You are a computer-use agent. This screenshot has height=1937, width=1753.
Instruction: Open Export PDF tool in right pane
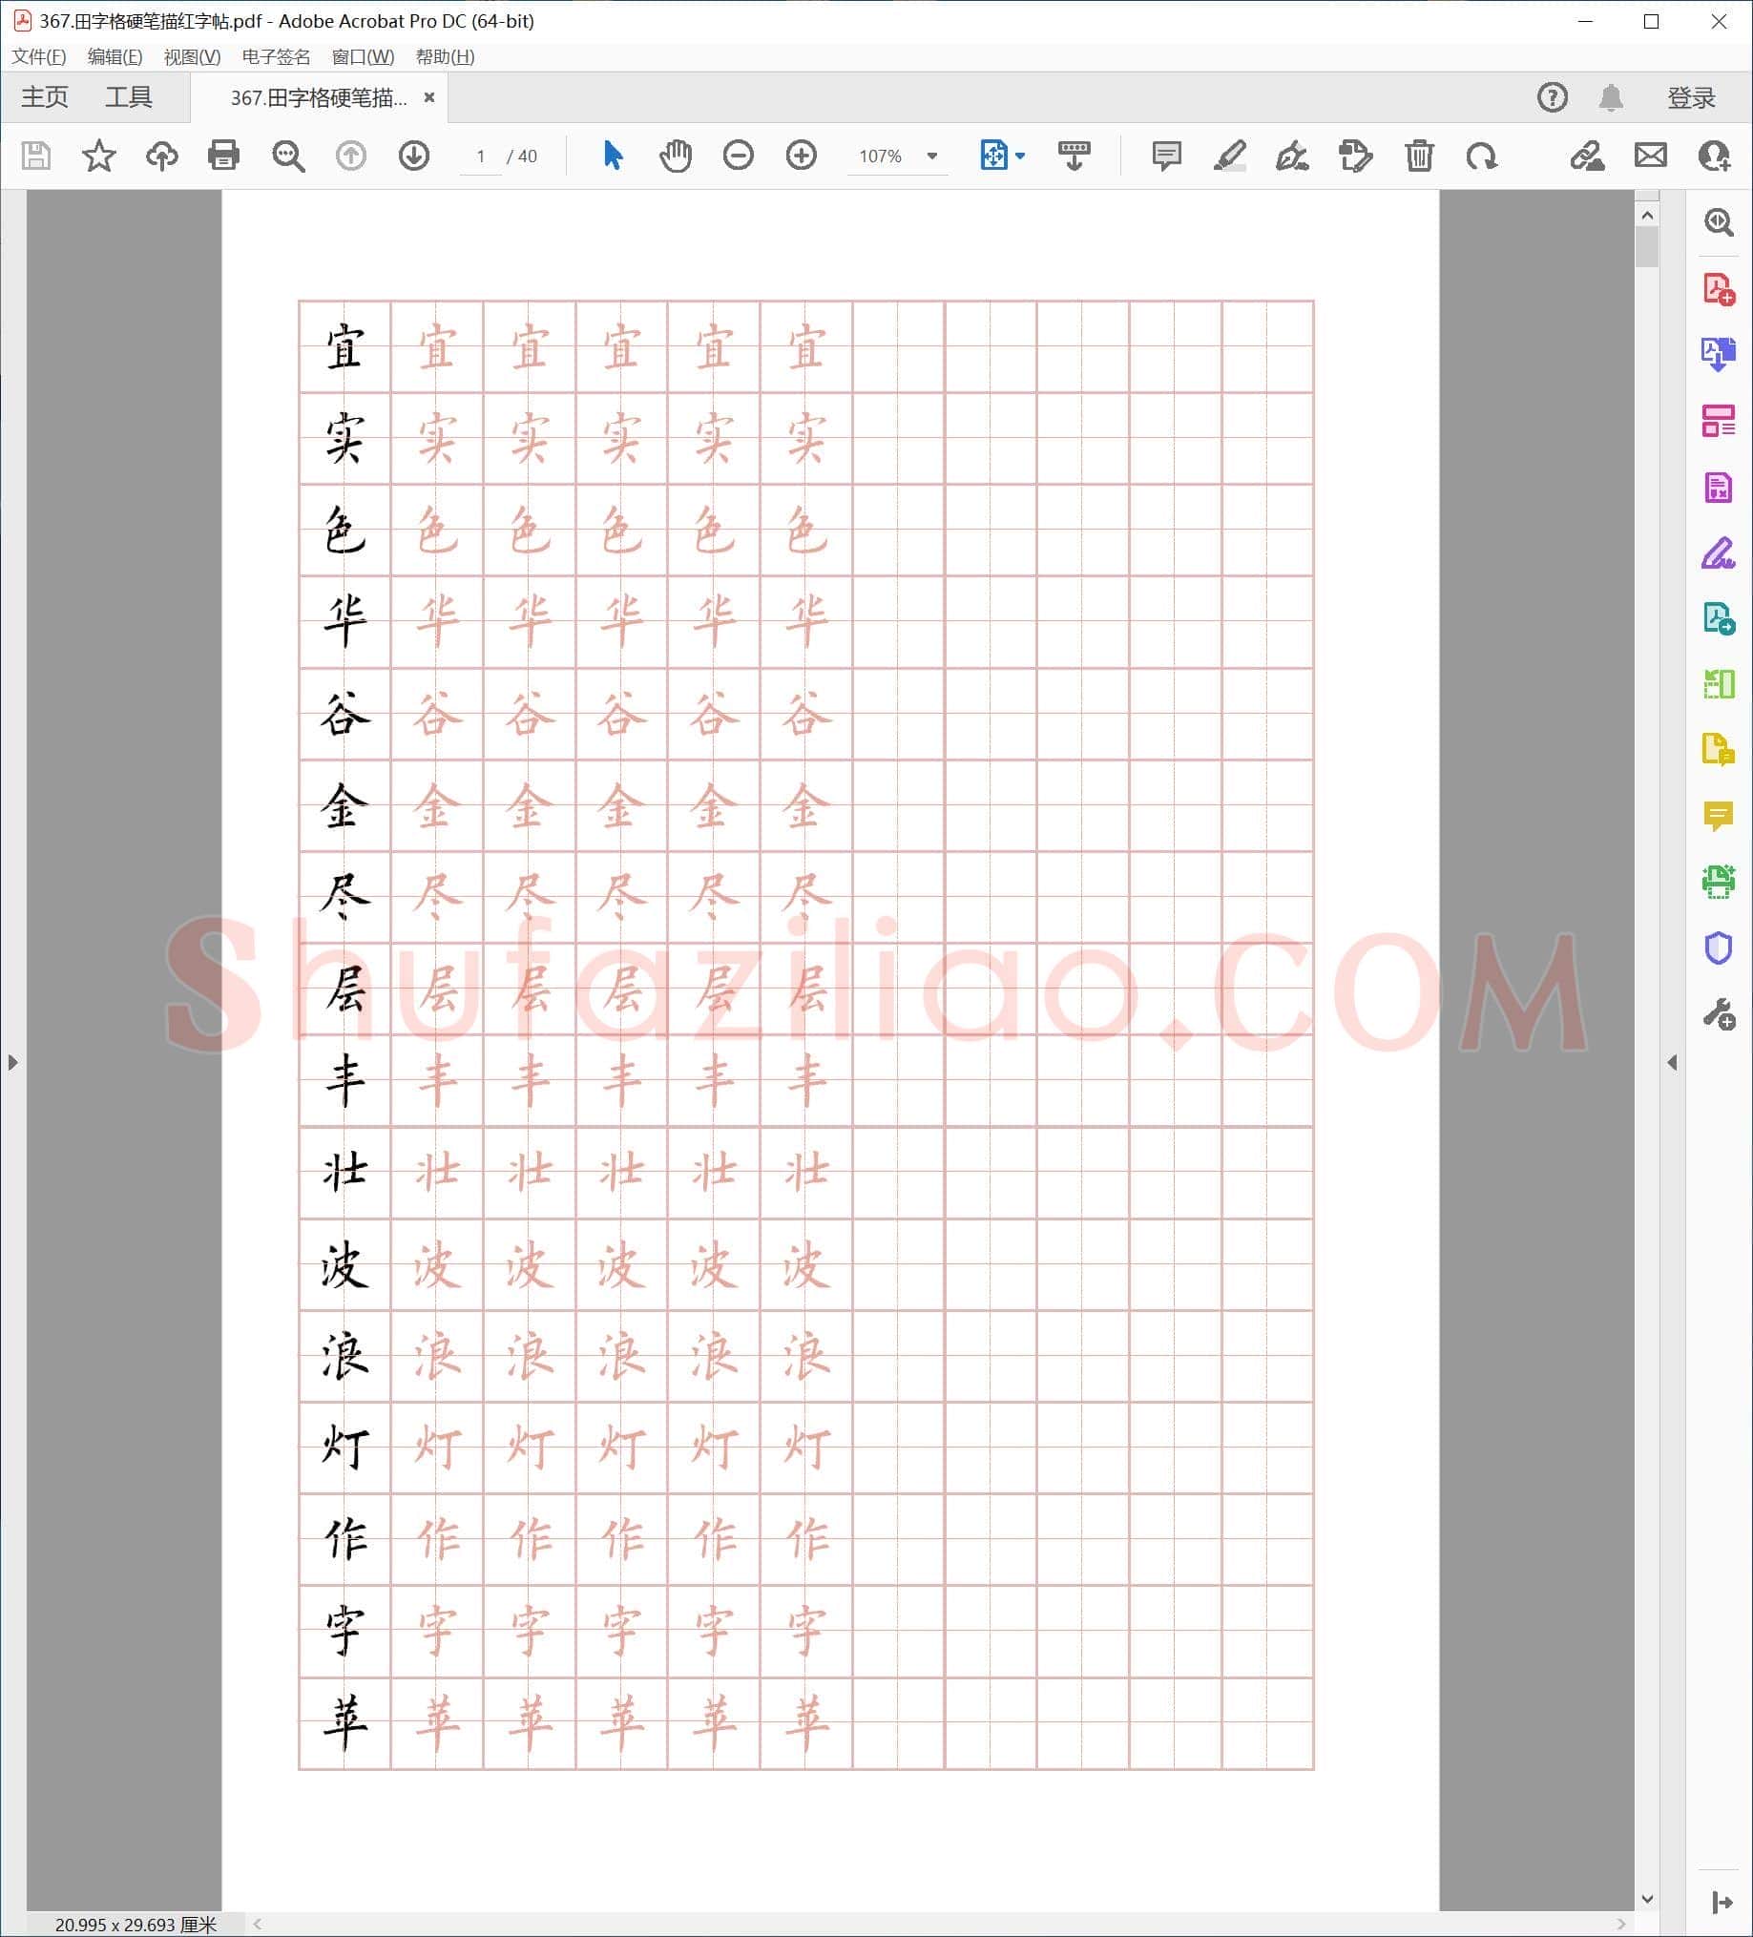[1719, 354]
